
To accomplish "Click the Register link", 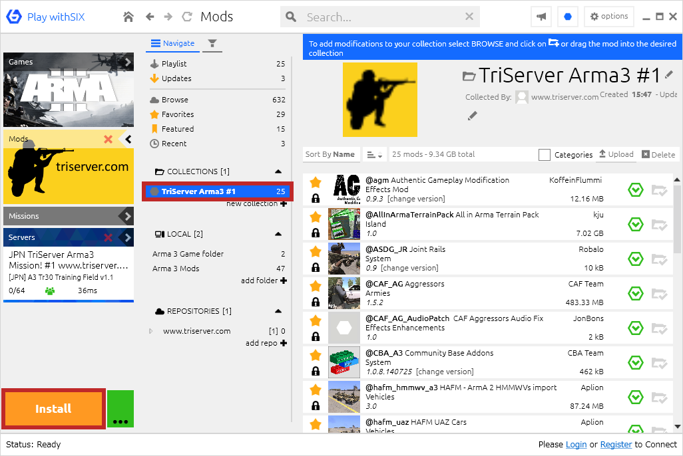I will coord(616,444).
